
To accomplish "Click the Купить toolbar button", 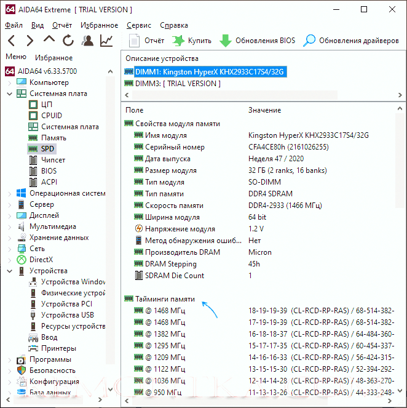I will [x=192, y=41].
